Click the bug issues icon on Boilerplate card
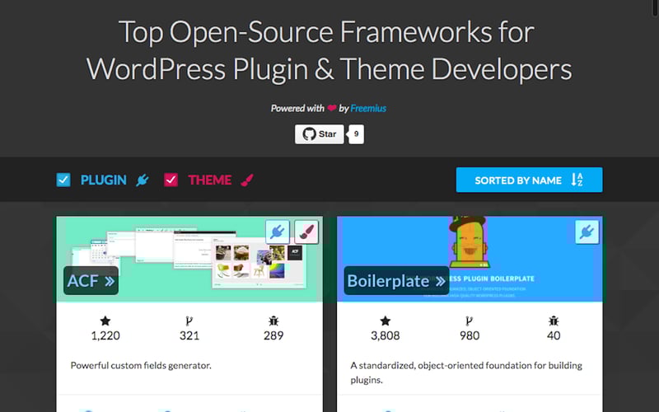 tap(554, 321)
